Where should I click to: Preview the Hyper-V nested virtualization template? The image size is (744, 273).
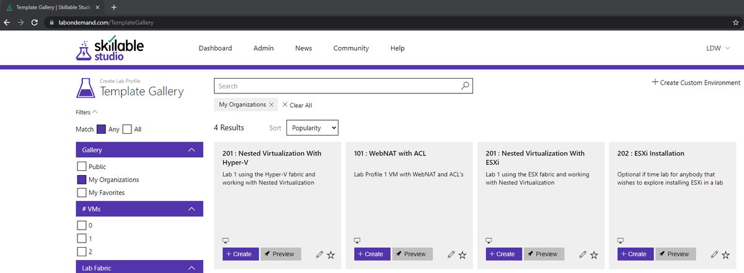(x=281, y=254)
